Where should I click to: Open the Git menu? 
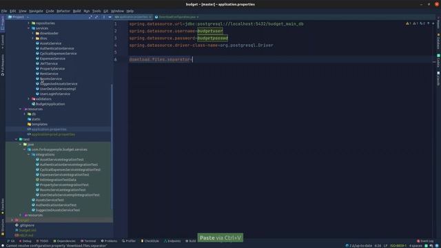pos(105,11)
